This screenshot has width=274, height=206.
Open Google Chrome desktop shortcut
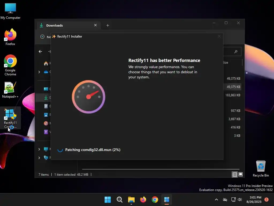(x=10, y=65)
